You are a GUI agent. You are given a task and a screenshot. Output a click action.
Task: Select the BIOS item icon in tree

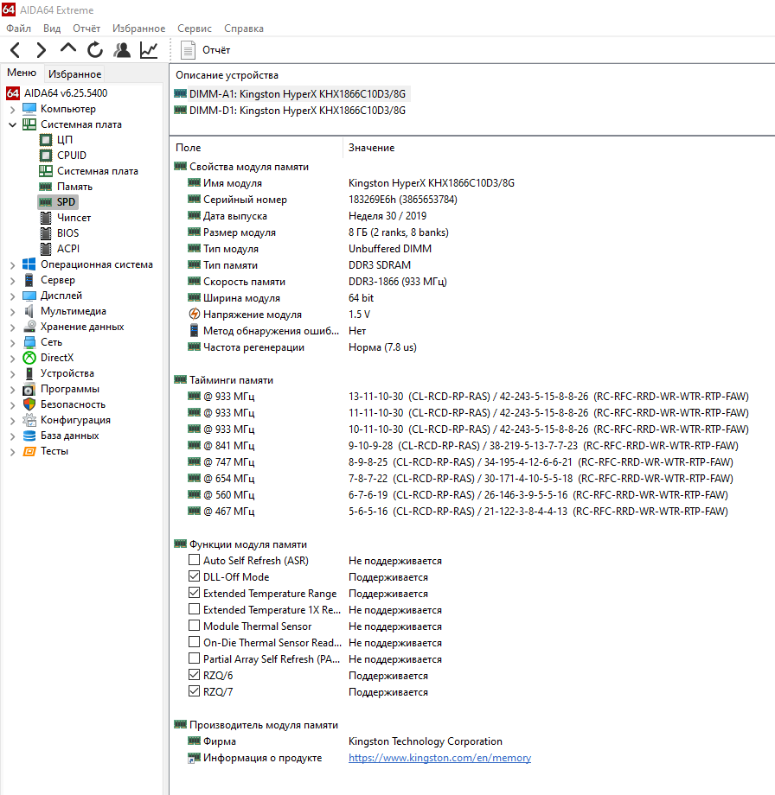[x=46, y=233]
